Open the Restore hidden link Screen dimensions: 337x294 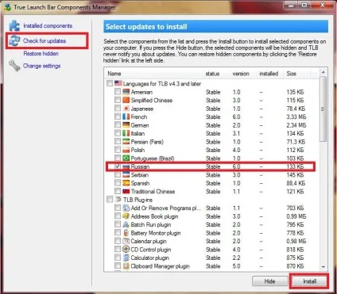click(x=41, y=54)
